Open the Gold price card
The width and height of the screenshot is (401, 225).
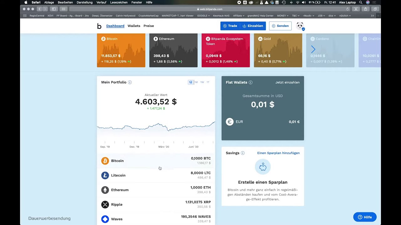[278, 50]
